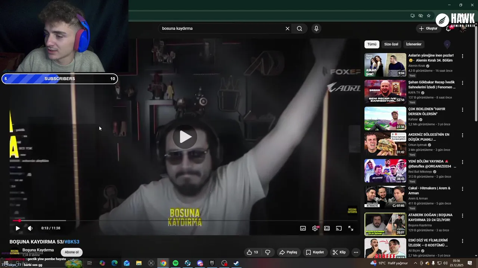Open Microsoft Edge from taskbar
This screenshot has width=478, height=268.
click(115, 263)
